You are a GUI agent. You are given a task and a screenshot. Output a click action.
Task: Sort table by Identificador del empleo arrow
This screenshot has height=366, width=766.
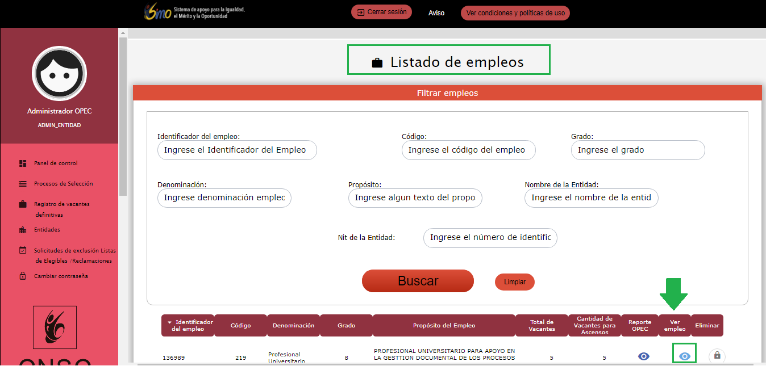coord(169,322)
